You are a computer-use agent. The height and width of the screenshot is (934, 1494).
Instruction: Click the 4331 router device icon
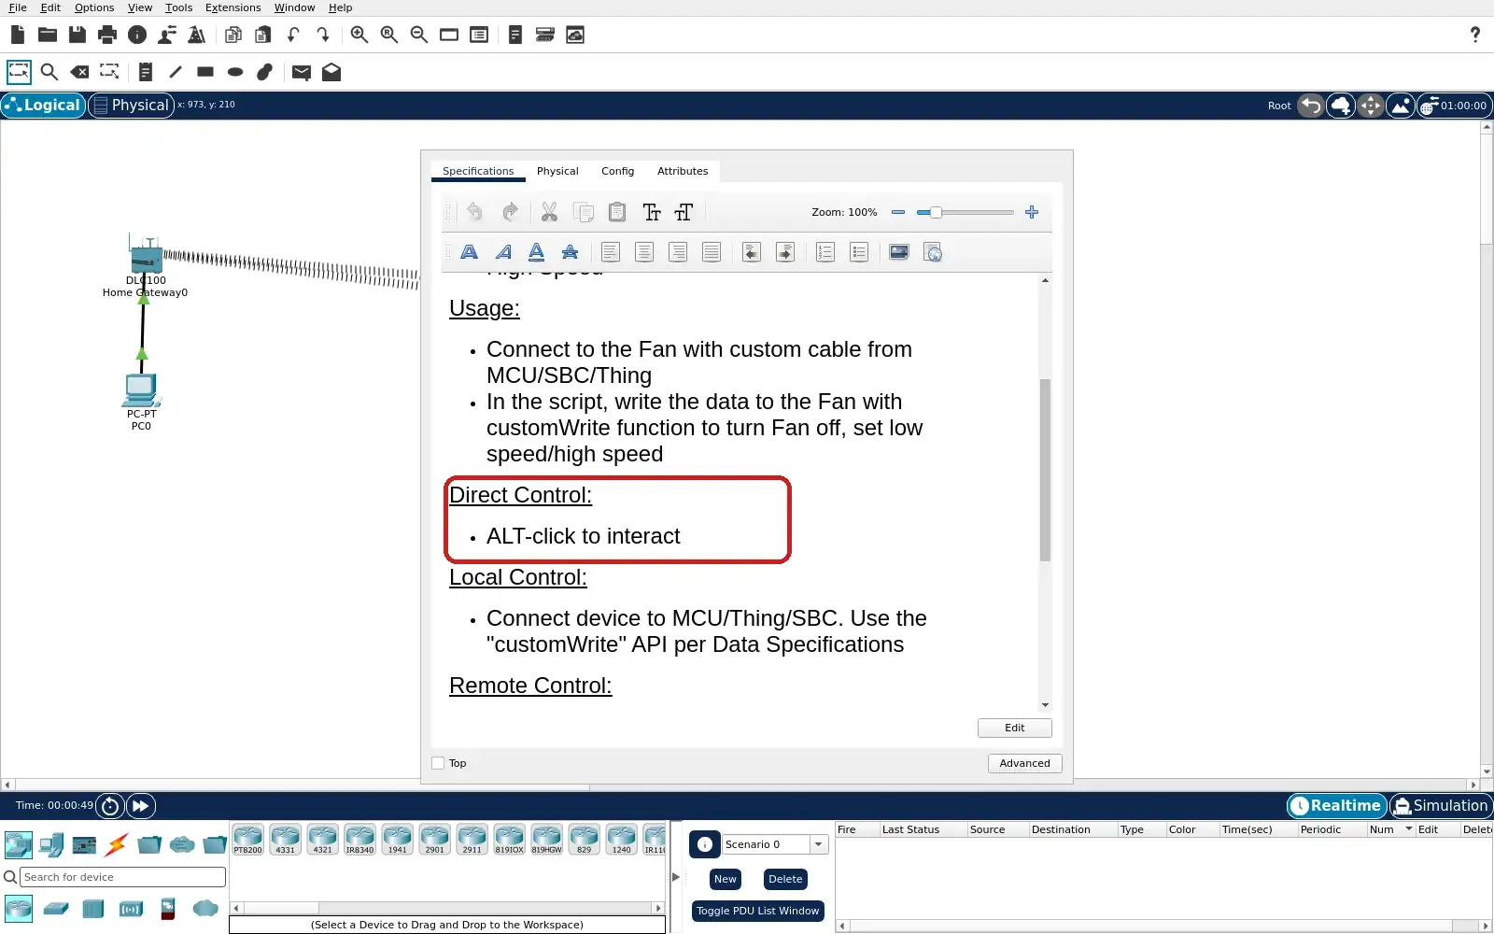(x=286, y=840)
